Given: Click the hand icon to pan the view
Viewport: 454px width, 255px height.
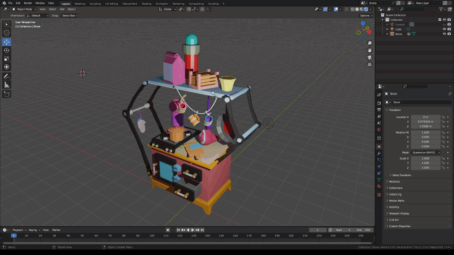Looking at the screenshot, I should pyautogui.click(x=369, y=50).
